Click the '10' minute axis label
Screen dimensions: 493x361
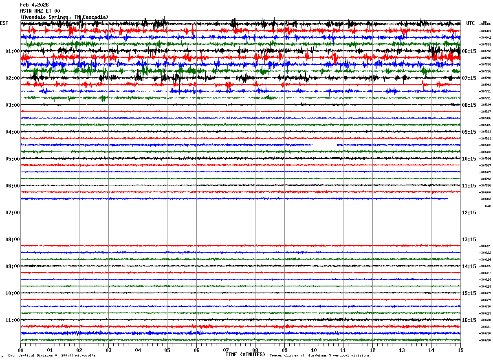pos(314,350)
